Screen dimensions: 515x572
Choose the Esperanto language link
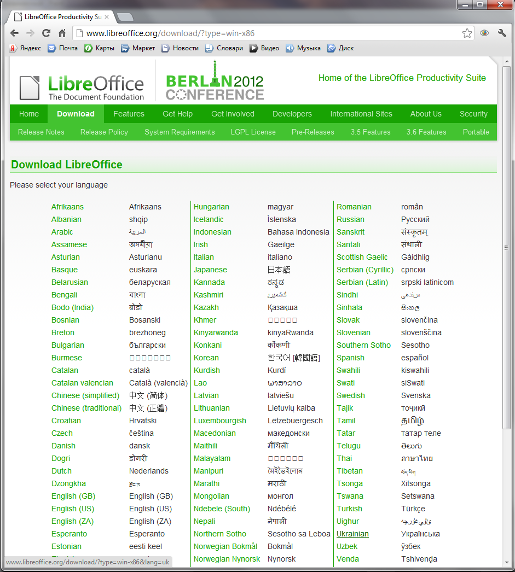pyautogui.click(x=69, y=534)
